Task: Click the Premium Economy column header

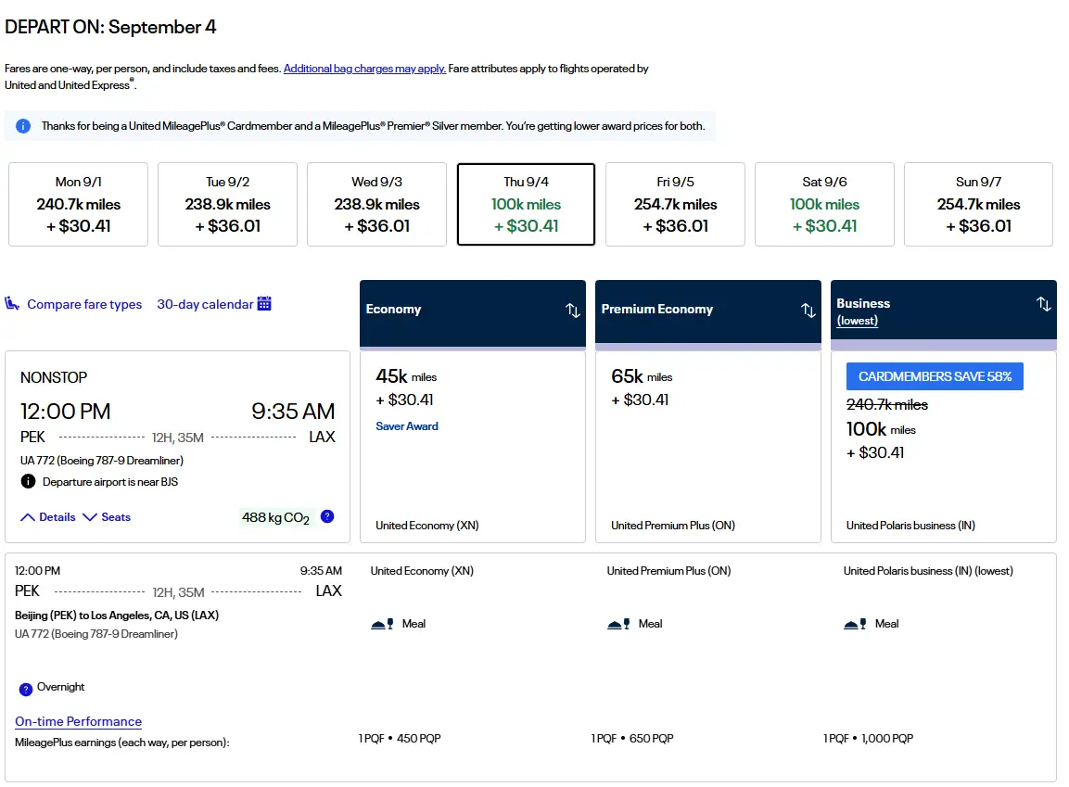Action: pos(708,312)
